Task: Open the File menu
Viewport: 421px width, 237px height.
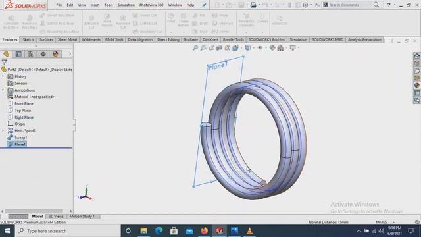Action: (59, 5)
